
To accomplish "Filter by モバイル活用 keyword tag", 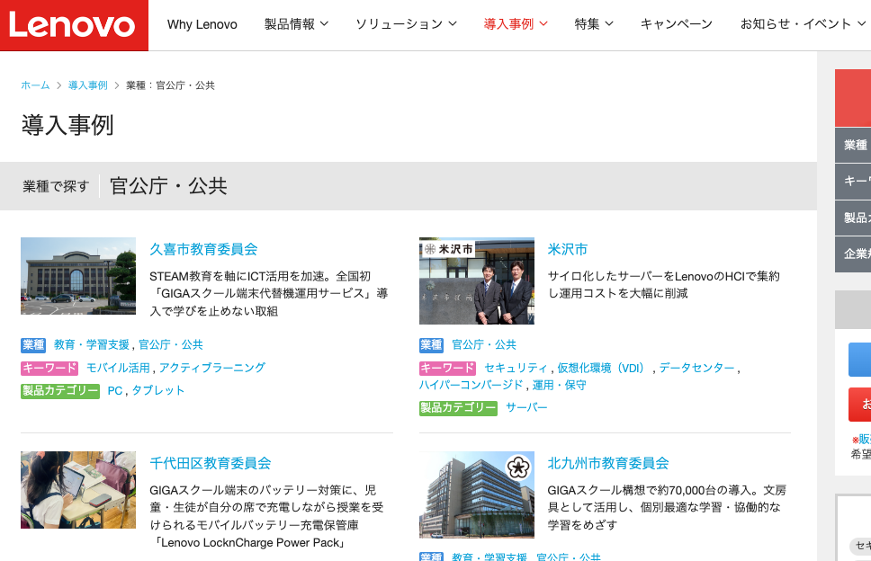I will (118, 368).
